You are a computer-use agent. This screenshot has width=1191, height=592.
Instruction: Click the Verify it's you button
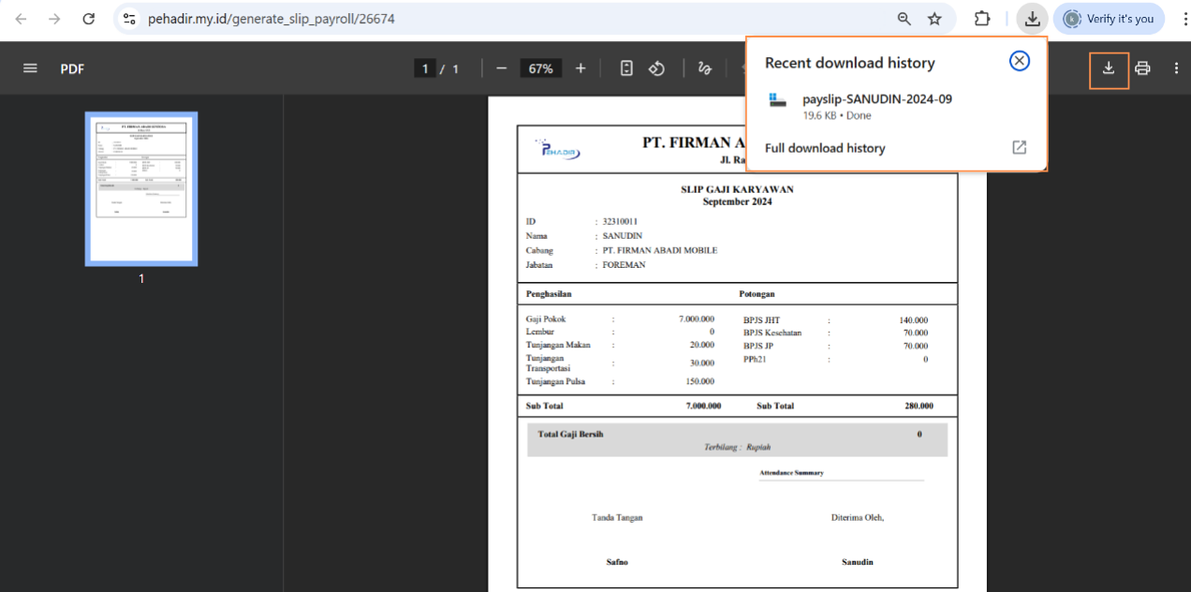(1109, 18)
